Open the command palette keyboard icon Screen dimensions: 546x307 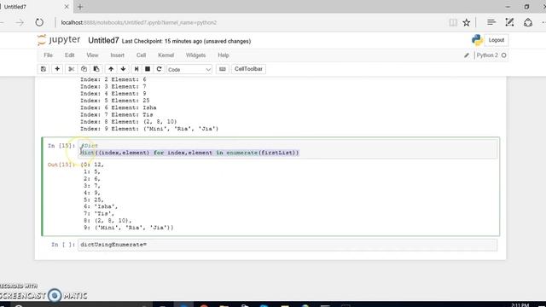point(223,69)
